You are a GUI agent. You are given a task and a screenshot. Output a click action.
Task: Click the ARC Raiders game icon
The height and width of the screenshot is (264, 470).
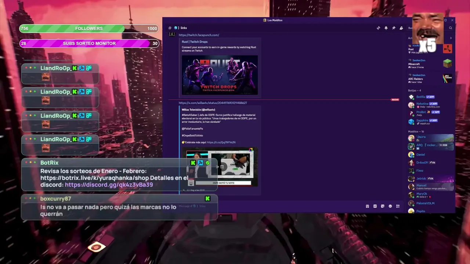pos(448,78)
